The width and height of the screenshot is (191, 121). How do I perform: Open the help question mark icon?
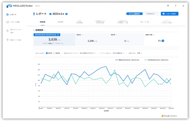(x=175, y=6)
